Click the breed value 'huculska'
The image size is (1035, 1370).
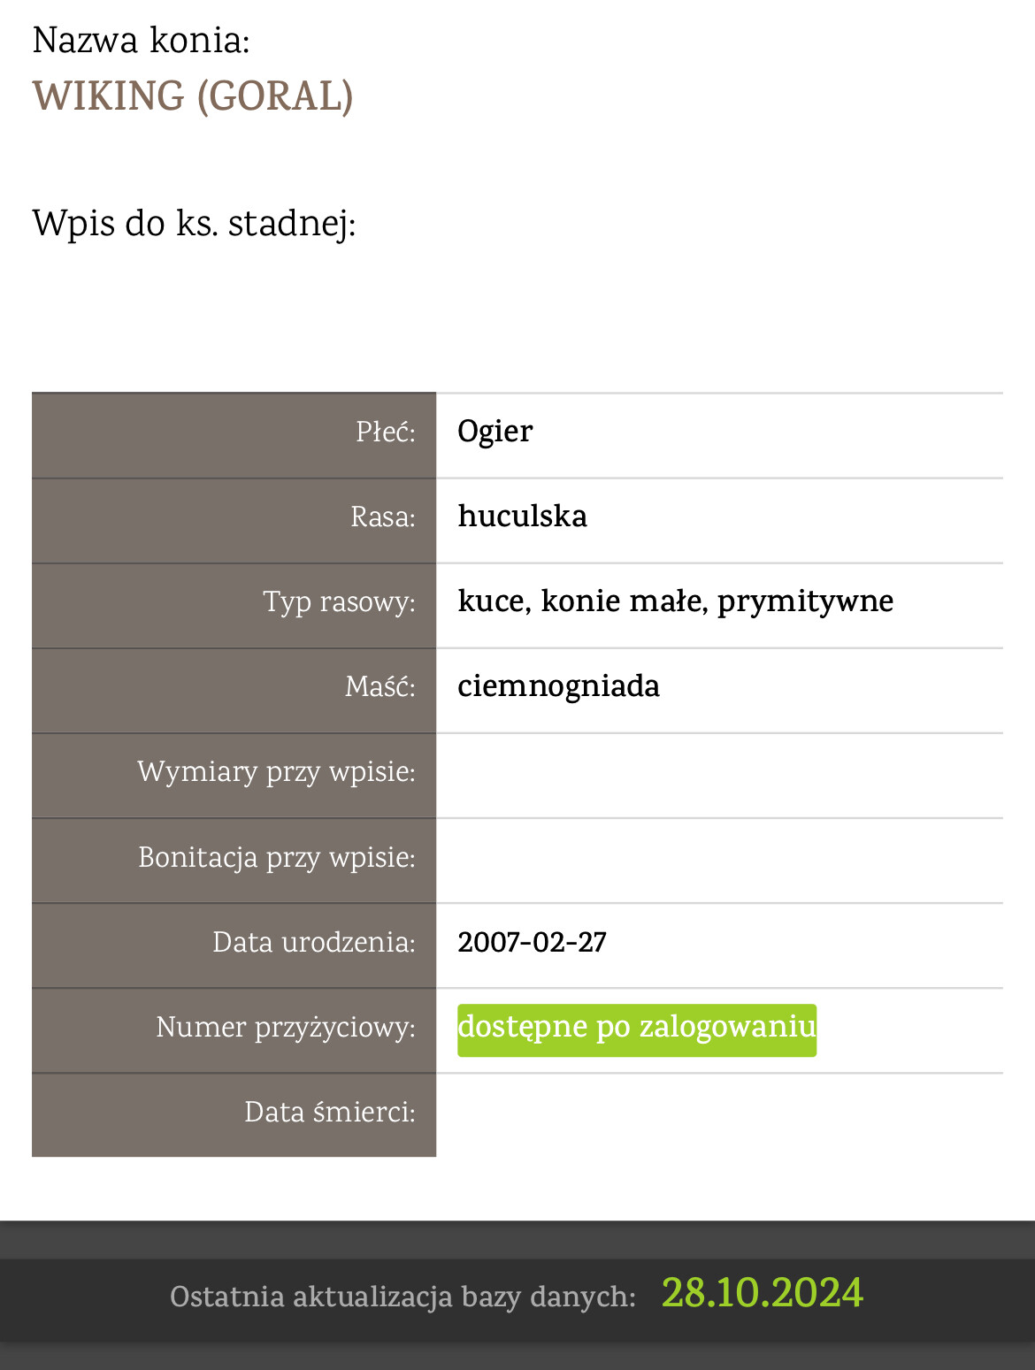[522, 517]
